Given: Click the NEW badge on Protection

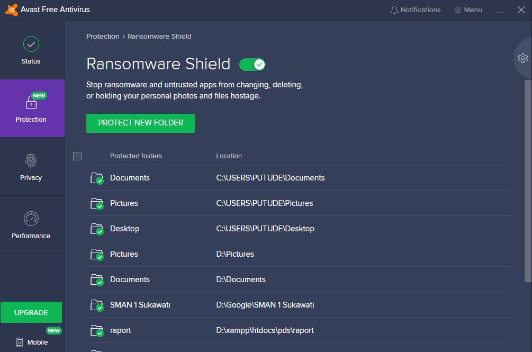Looking at the screenshot, I should tap(39, 96).
